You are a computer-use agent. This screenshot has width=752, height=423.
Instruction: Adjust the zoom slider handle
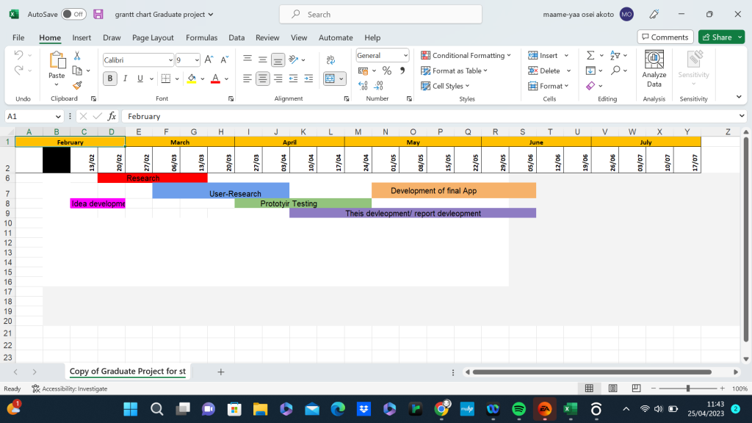(688, 388)
